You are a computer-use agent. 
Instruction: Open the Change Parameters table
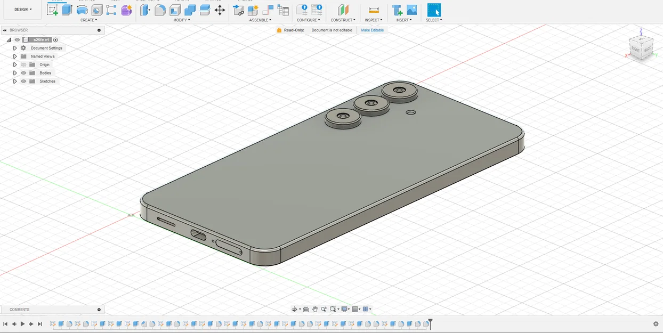click(x=317, y=10)
